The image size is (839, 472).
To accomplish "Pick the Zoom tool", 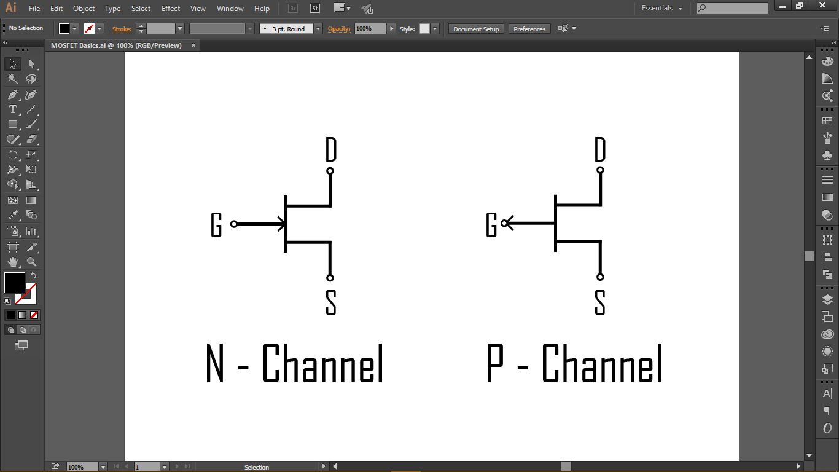I will pyautogui.click(x=32, y=261).
